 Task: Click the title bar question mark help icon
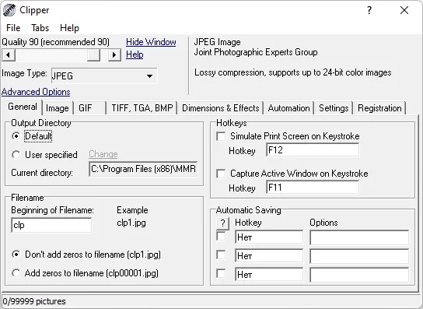click(369, 10)
